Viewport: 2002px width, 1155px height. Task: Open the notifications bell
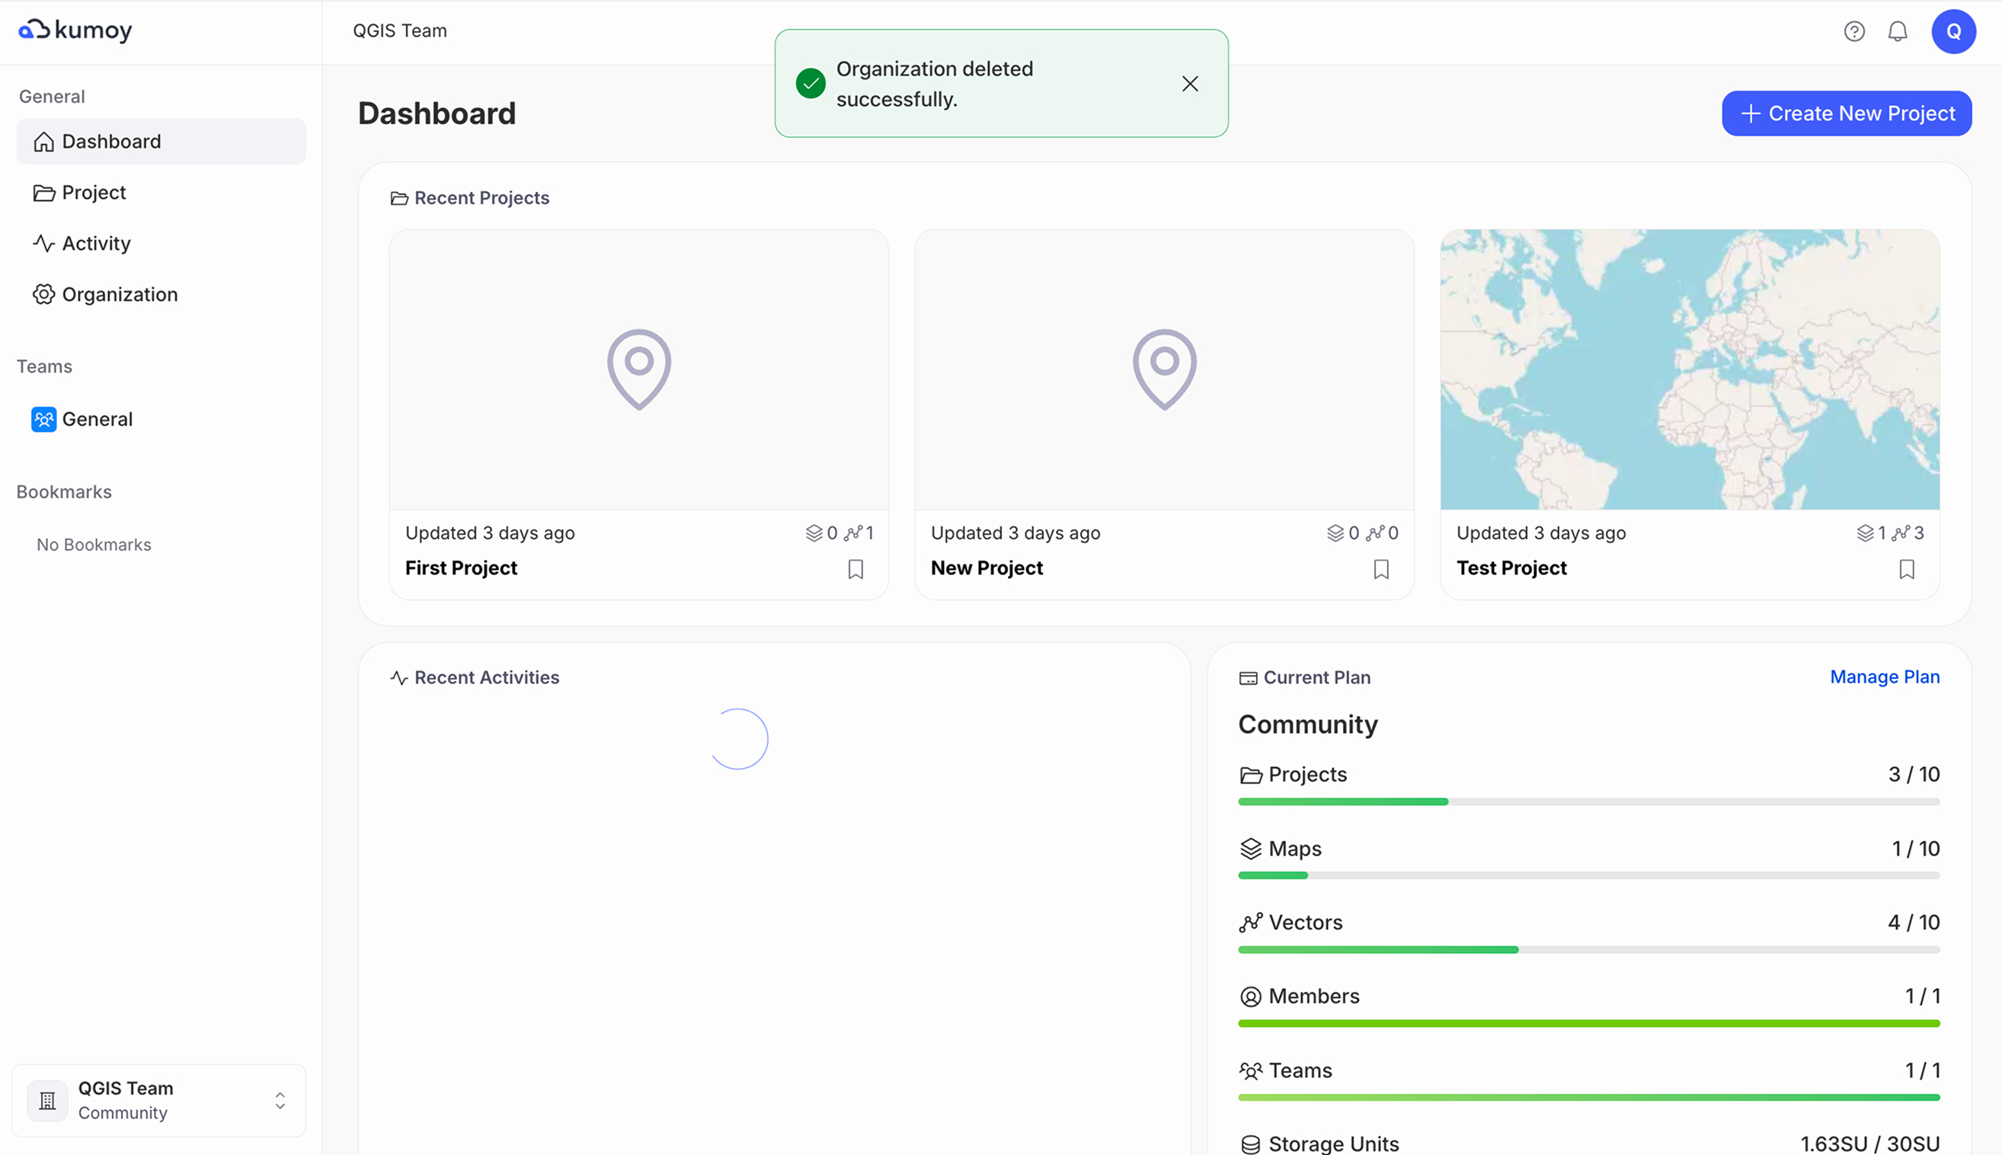(x=1898, y=31)
